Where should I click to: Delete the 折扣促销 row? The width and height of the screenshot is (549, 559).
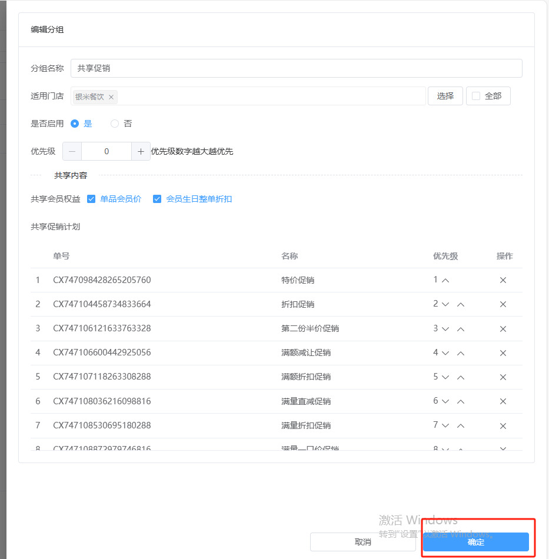click(503, 304)
